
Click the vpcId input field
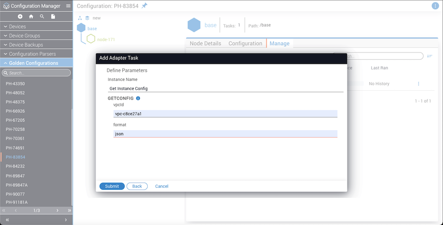[225, 114]
